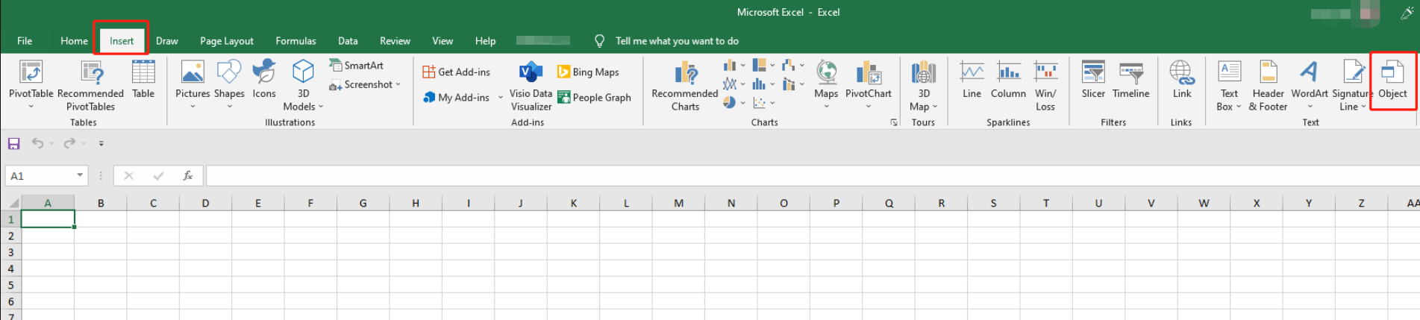The image size is (1420, 320).
Task: Open 3D Map tours
Action: click(923, 86)
